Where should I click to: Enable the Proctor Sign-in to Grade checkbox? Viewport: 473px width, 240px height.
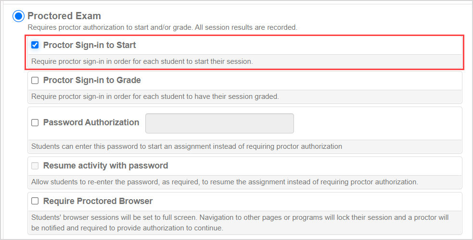[35, 81]
